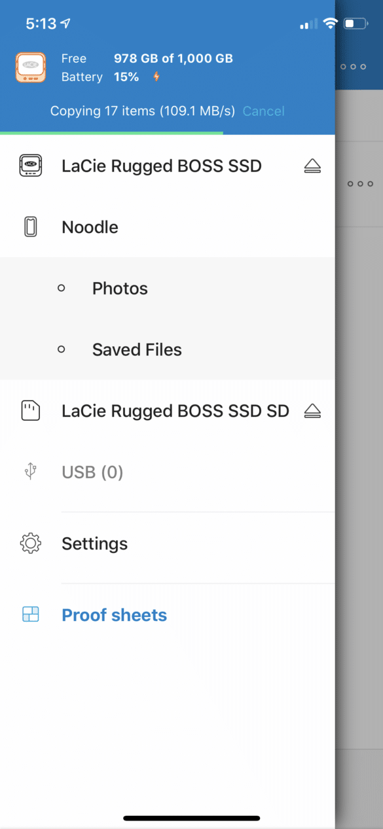Eject the LaCie Rugged BOSS SSD SD card

[x=313, y=411]
